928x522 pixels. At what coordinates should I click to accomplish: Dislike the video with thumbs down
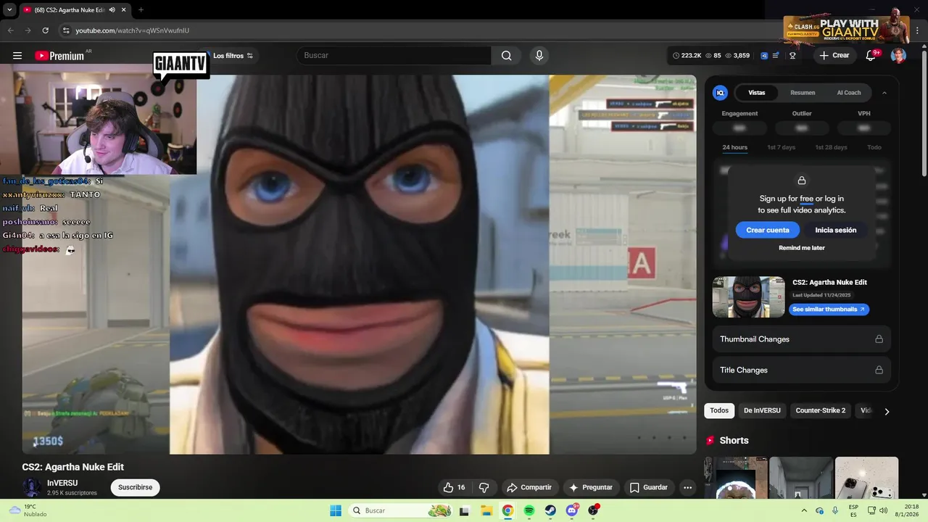484,487
